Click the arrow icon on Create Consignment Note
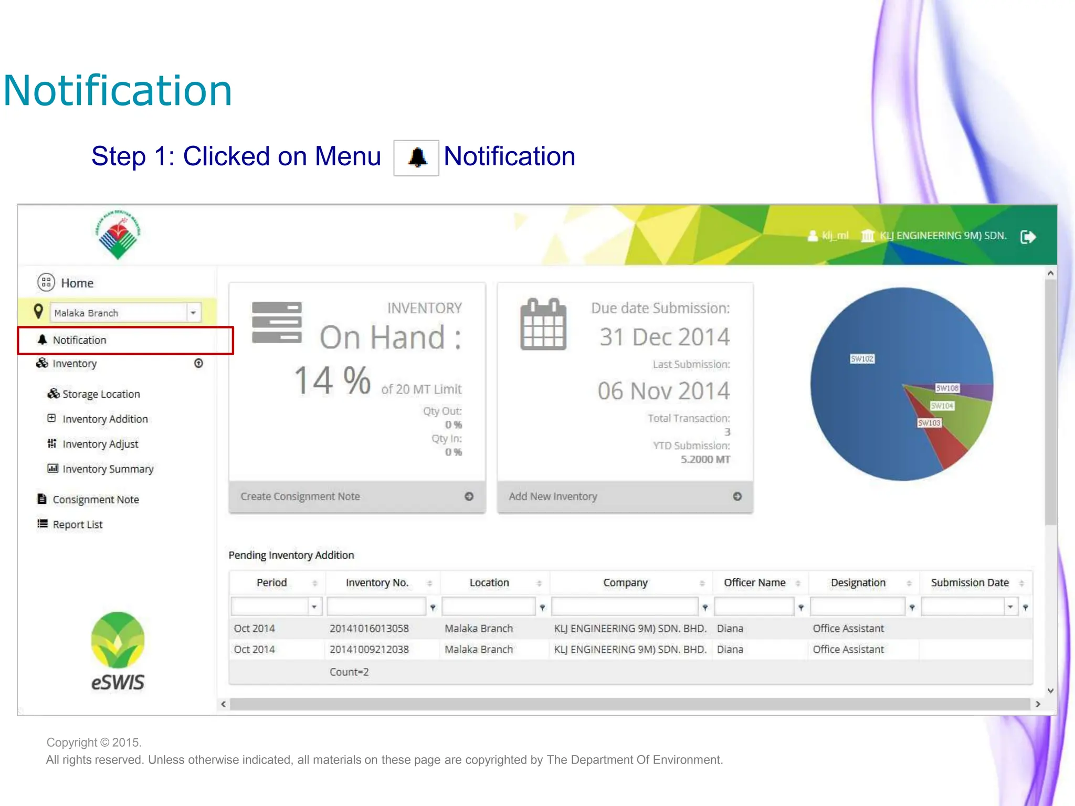Viewport: 1075px width, 806px height. pyautogui.click(x=469, y=496)
